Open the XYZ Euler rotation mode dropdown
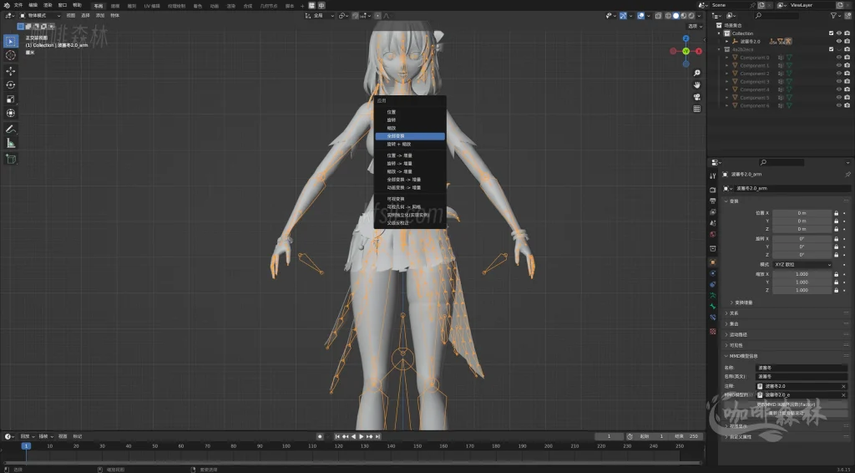Viewport: 855px width, 473px height. pos(802,265)
